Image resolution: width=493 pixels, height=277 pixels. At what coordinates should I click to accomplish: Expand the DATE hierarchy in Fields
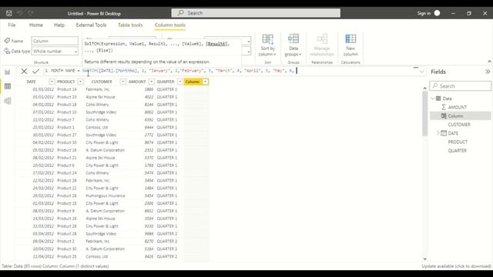pos(438,133)
